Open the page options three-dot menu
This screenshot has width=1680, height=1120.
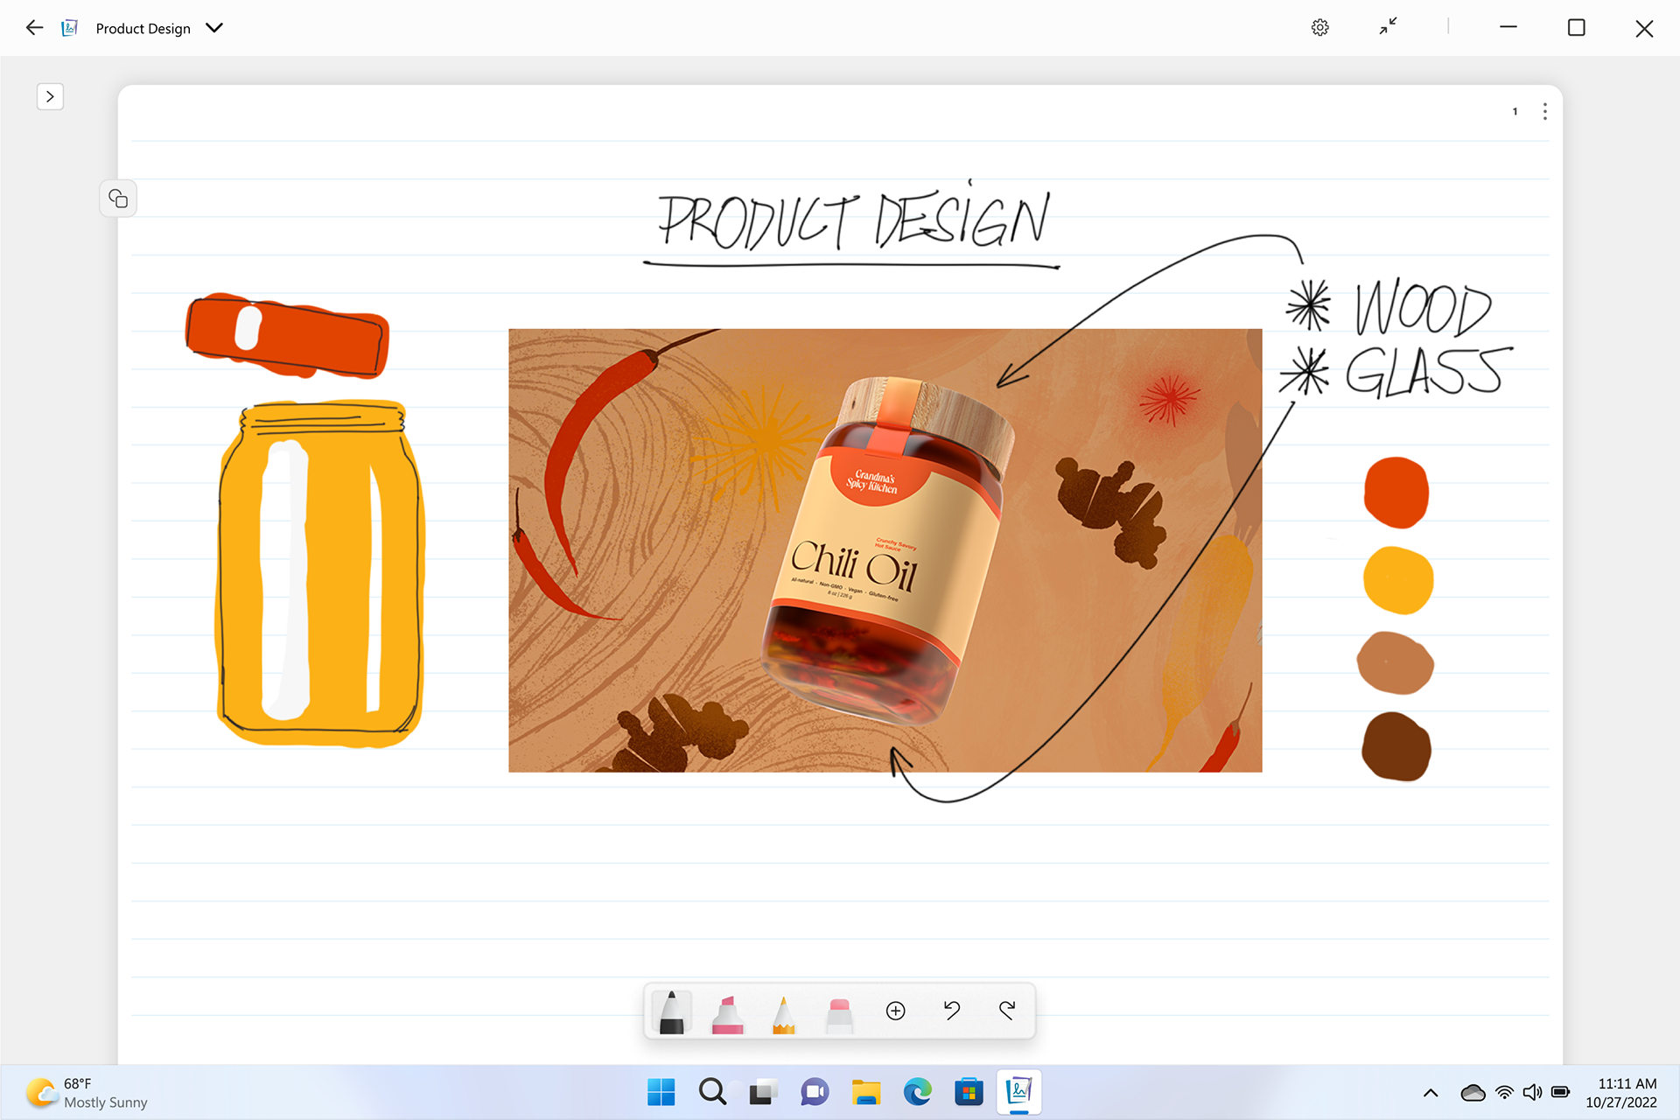1544,111
